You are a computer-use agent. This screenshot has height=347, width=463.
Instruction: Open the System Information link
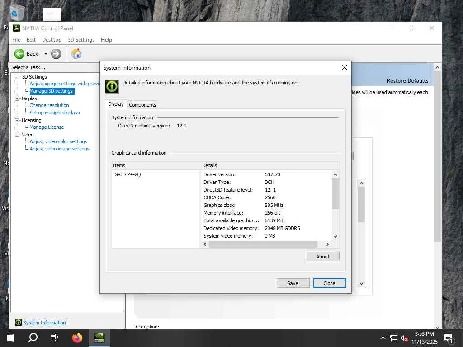45,323
